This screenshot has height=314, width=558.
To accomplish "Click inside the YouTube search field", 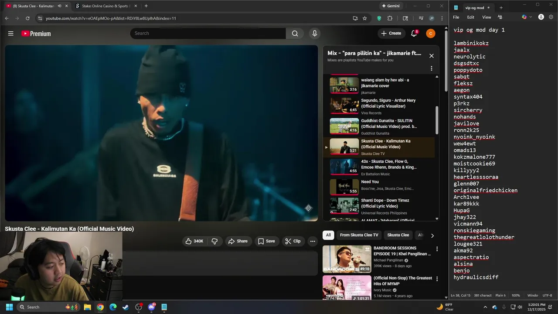I will point(208,34).
